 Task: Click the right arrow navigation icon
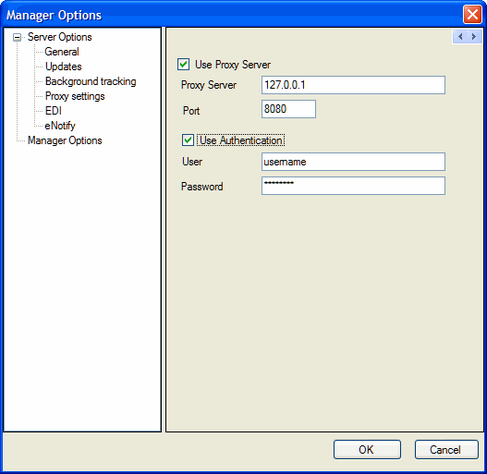click(x=474, y=37)
